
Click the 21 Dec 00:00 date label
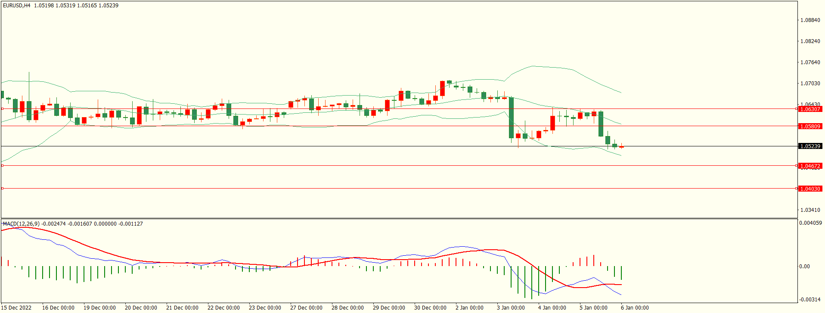point(182,308)
